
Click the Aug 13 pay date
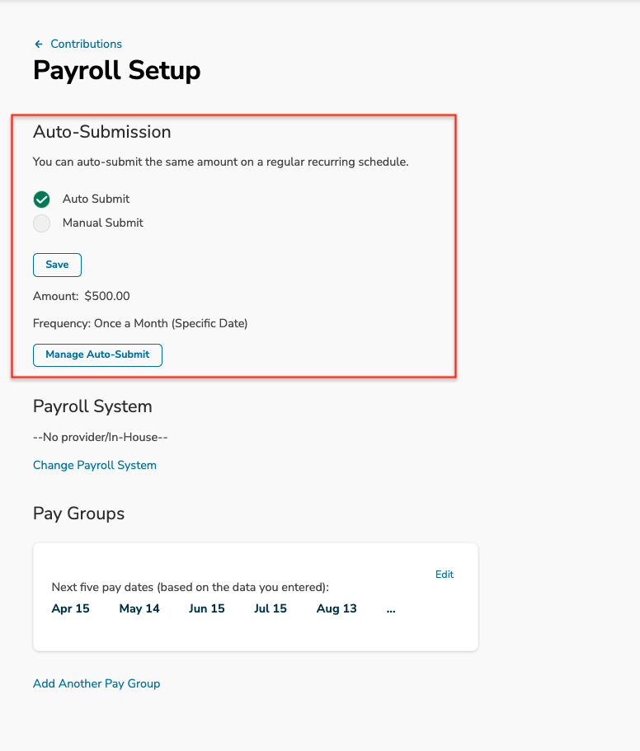pyautogui.click(x=336, y=608)
